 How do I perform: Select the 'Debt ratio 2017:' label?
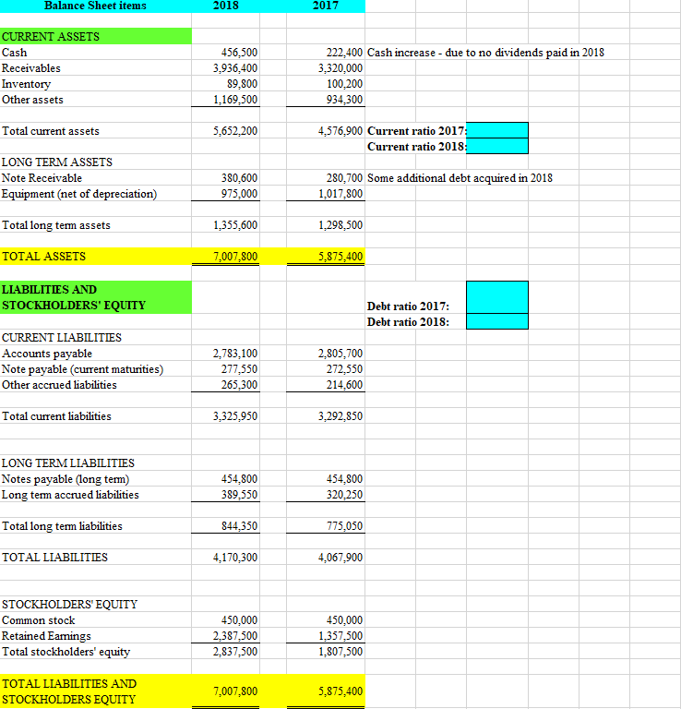pyautogui.click(x=408, y=306)
